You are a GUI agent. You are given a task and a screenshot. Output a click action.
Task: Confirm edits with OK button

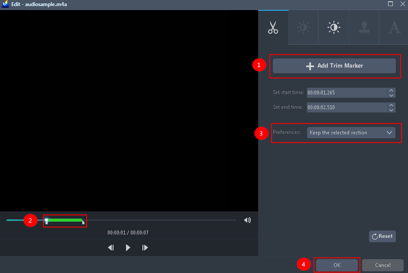[337, 265]
